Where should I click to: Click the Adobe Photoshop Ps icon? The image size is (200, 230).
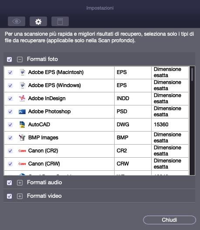pyautogui.click(x=22, y=112)
